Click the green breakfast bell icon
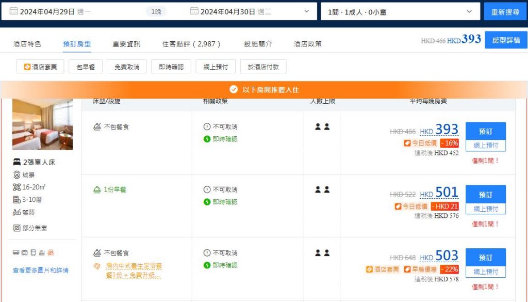The height and width of the screenshot is (302, 528). point(96,189)
